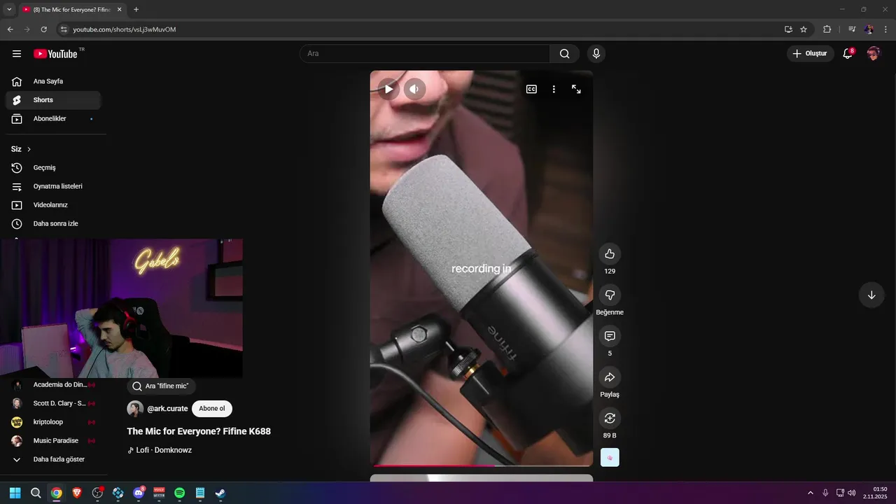Open the YouTube hamburger guide menu
The width and height of the screenshot is (896, 504).
[x=17, y=54]
